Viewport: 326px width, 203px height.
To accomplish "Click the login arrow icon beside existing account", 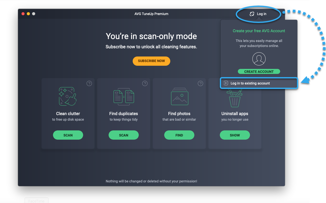I will click(226, 83).
